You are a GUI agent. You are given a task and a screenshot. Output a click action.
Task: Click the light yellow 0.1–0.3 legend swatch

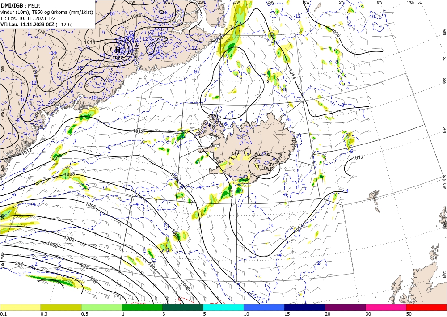[20, 307]
